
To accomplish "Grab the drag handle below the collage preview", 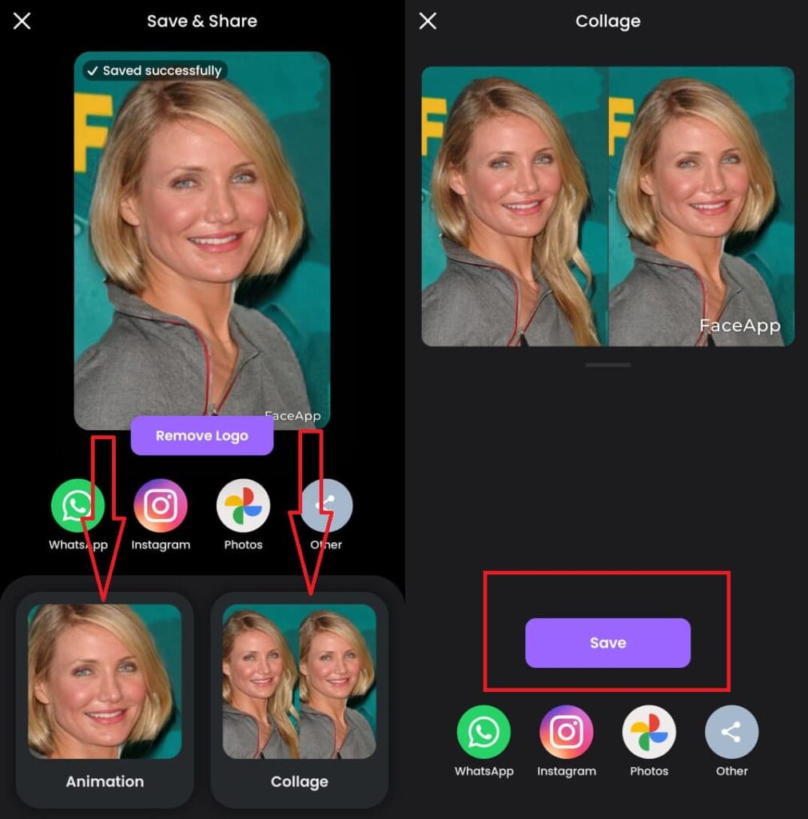I will [x=607, y=365].
